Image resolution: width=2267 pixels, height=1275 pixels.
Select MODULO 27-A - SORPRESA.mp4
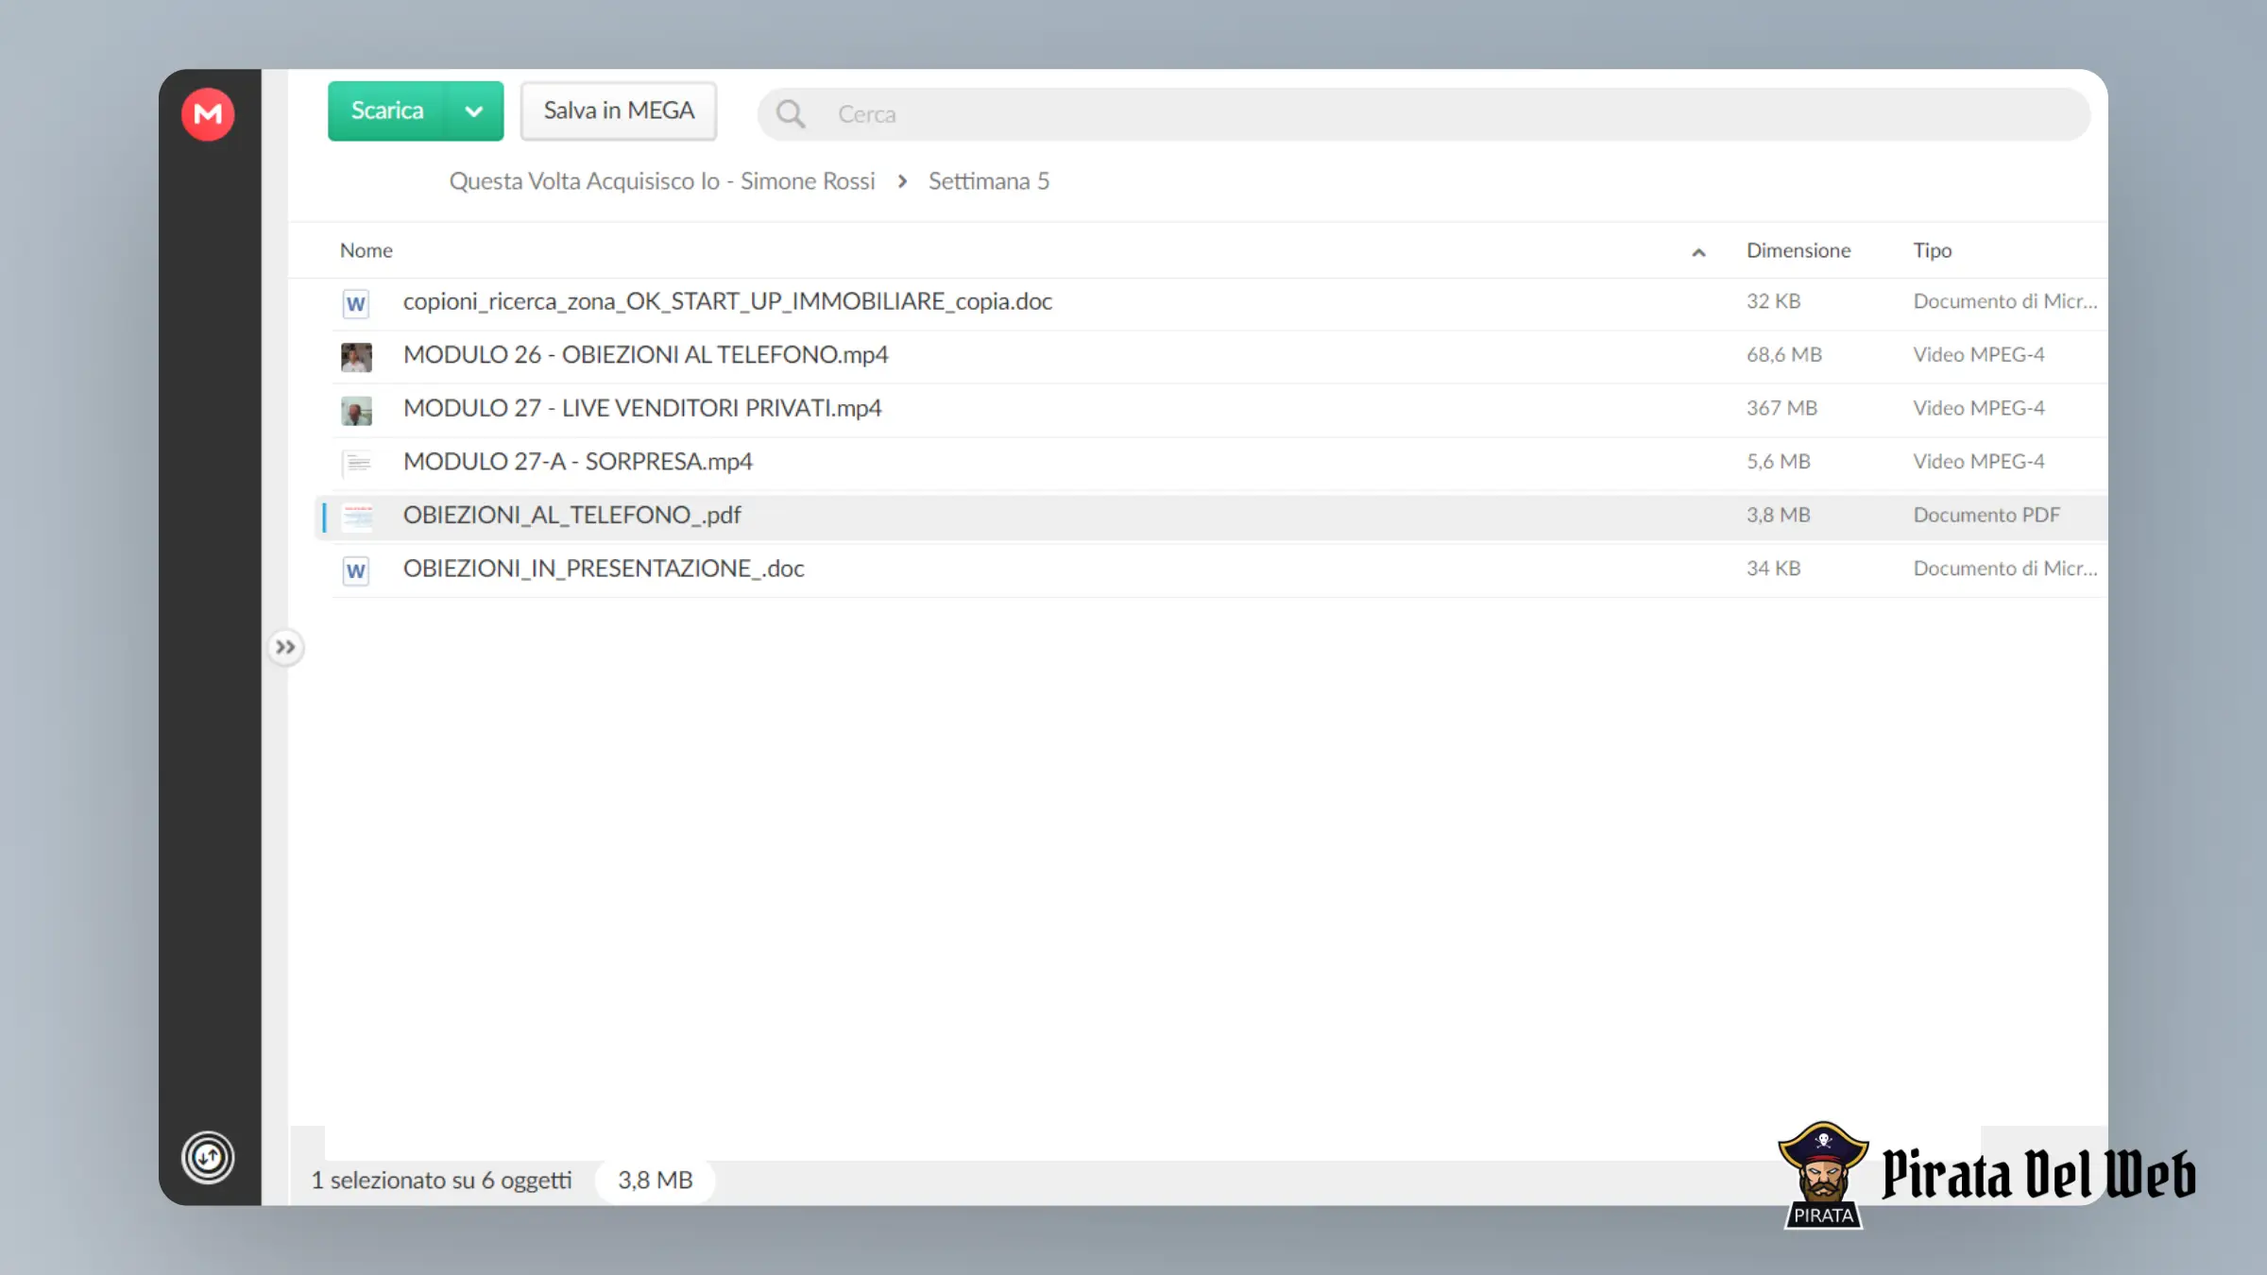[x=578, y=462]
